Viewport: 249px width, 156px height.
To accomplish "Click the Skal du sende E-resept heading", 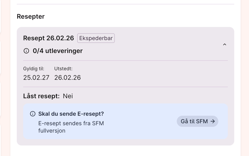I will pyautogui.click(x=71, y=114).
